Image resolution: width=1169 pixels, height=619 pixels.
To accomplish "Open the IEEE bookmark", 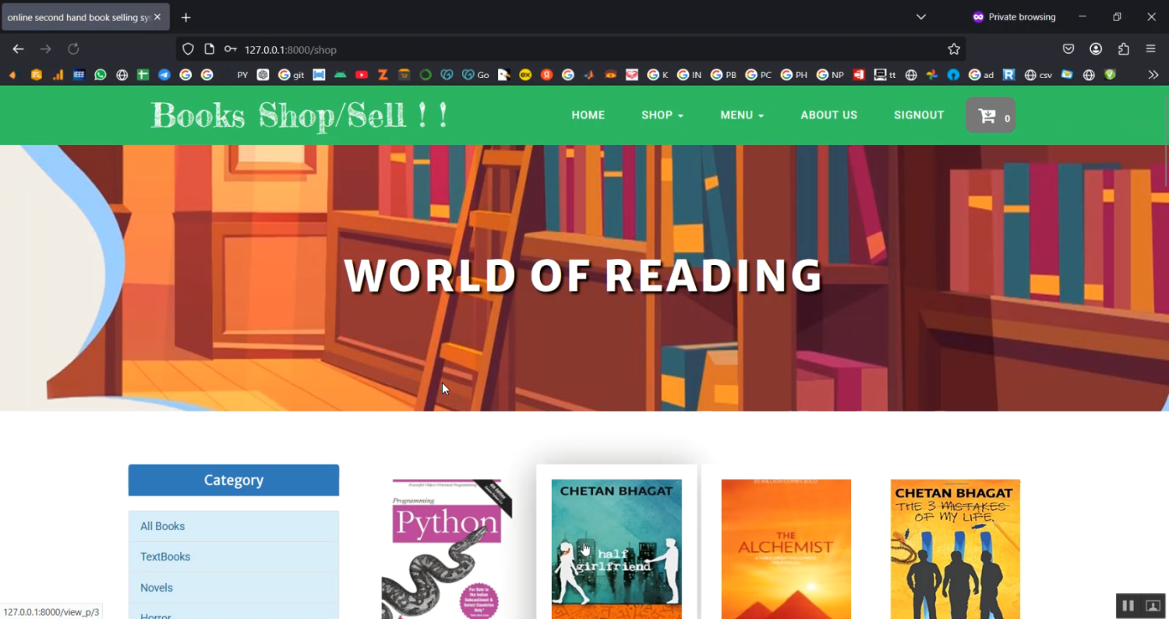I will tap(79, 75).
